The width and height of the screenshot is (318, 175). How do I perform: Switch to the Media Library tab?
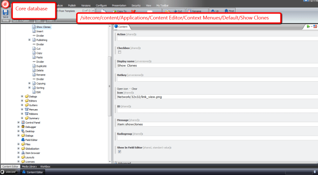coord(29,166)
